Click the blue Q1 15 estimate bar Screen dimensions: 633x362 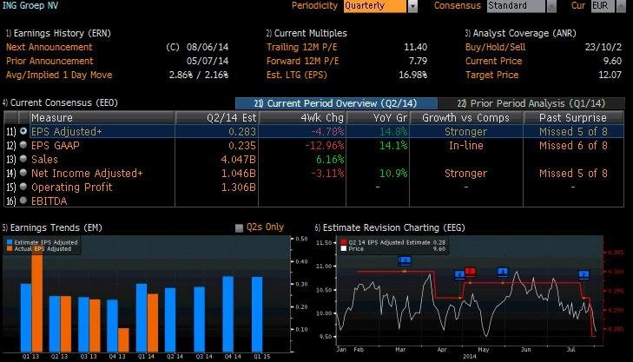click(257, 314)
